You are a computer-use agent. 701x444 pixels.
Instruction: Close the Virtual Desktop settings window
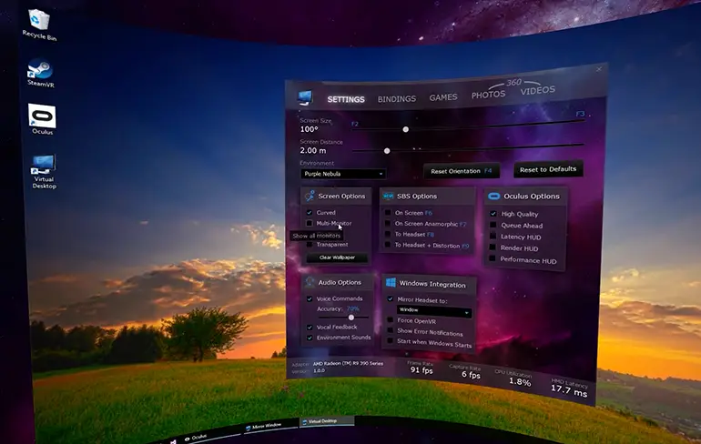pos(599,69)
